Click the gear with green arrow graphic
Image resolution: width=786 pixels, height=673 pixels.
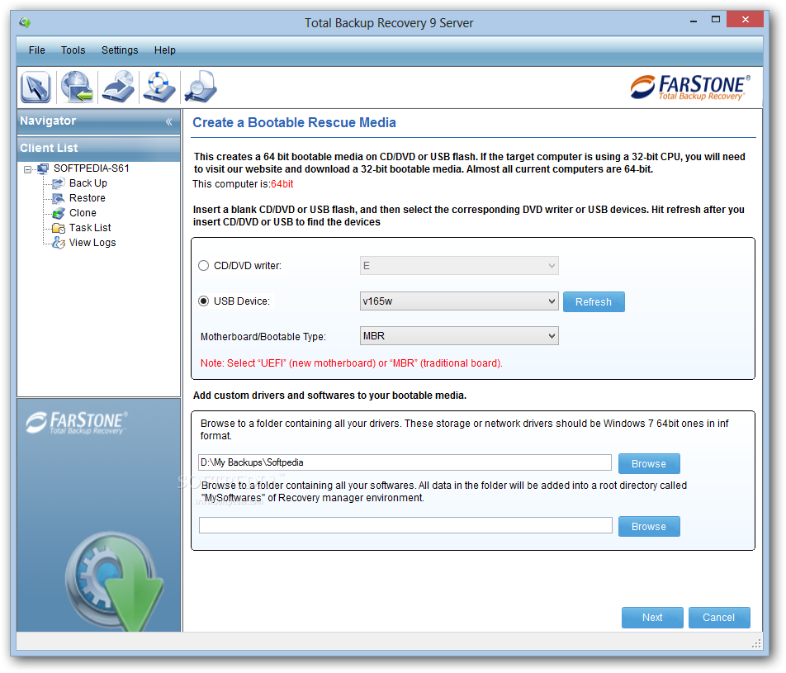[114, 581]
